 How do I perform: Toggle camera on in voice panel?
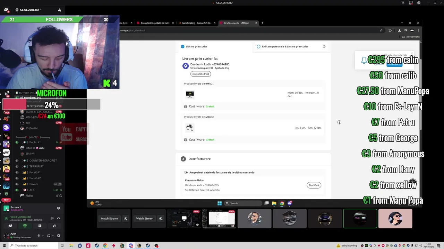[10, 226]
